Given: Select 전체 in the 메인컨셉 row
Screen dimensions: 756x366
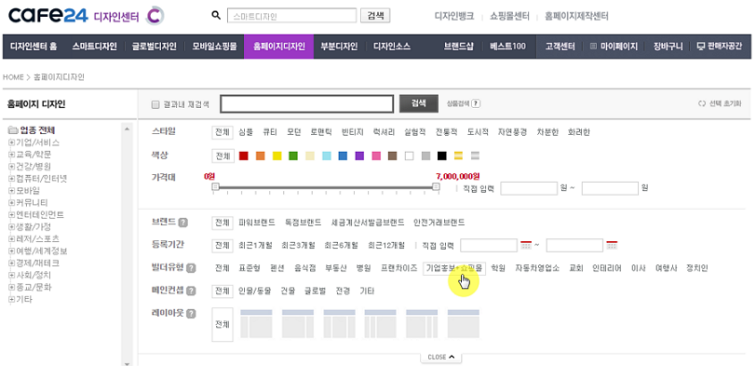Looking at the screenshot, I should click(223, 291).
